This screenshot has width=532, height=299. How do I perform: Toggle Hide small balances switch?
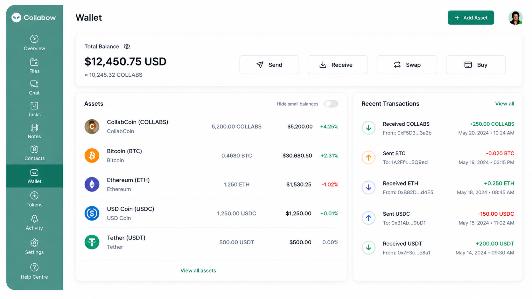click(x=331, y=104)
